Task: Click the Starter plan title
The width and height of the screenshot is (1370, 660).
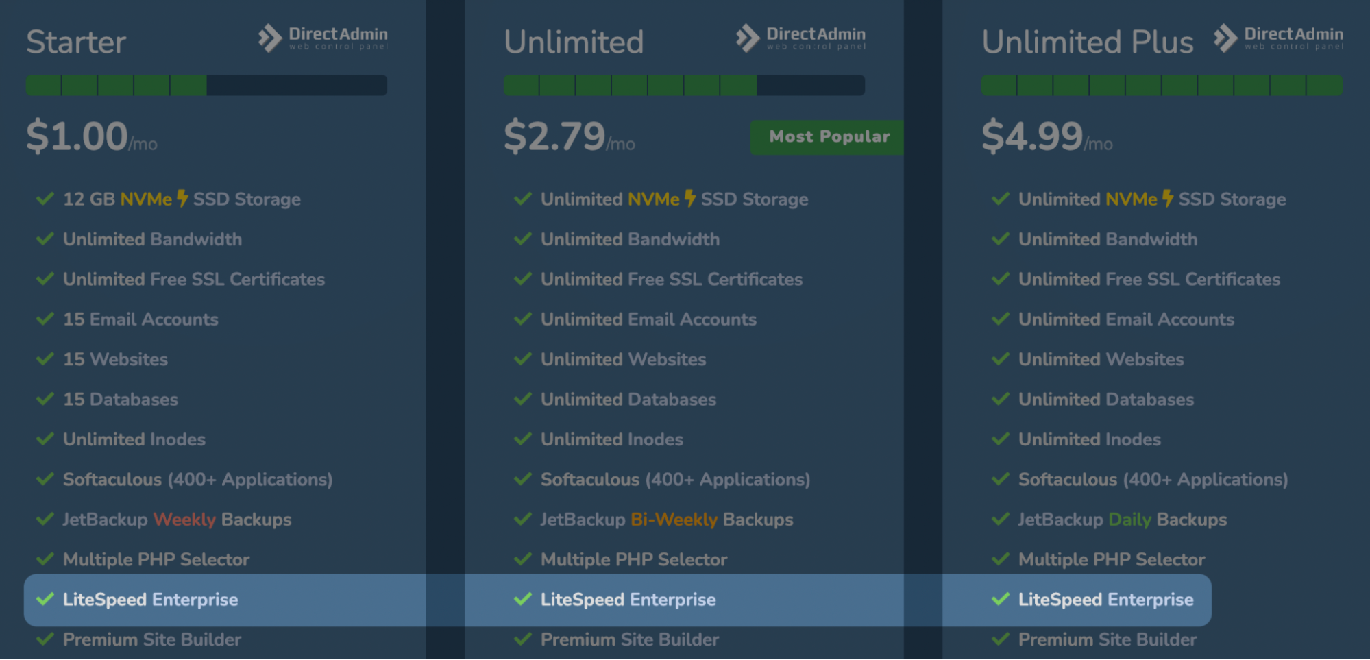Action: pyautogui.click(x=76, y=42)
